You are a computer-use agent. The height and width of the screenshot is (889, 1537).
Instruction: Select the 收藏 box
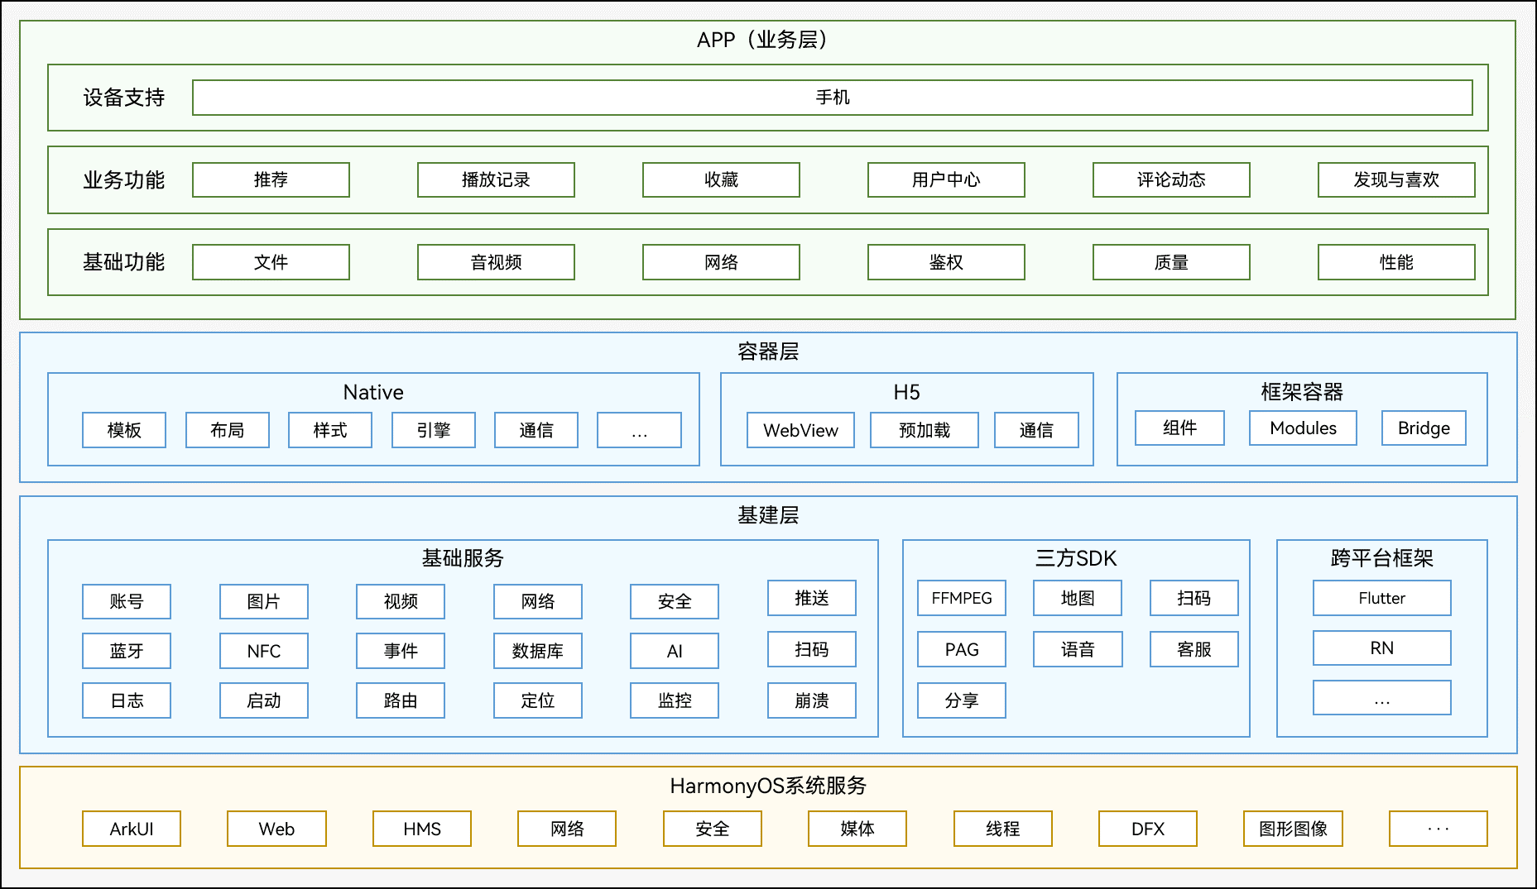pos(721,179)
